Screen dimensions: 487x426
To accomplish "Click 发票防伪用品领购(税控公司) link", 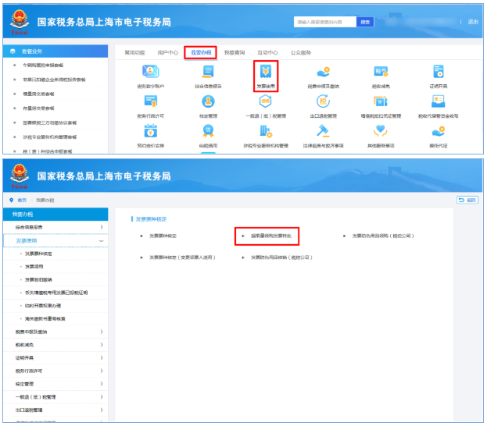I will tap(383, 236).
